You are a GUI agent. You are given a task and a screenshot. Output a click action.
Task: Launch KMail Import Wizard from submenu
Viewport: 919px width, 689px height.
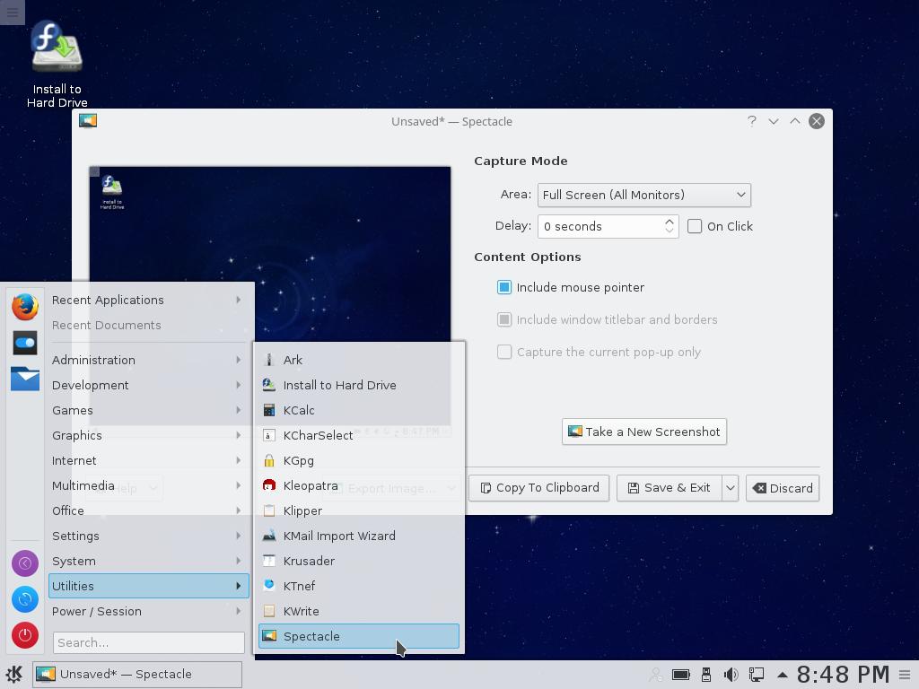(359, 536)
